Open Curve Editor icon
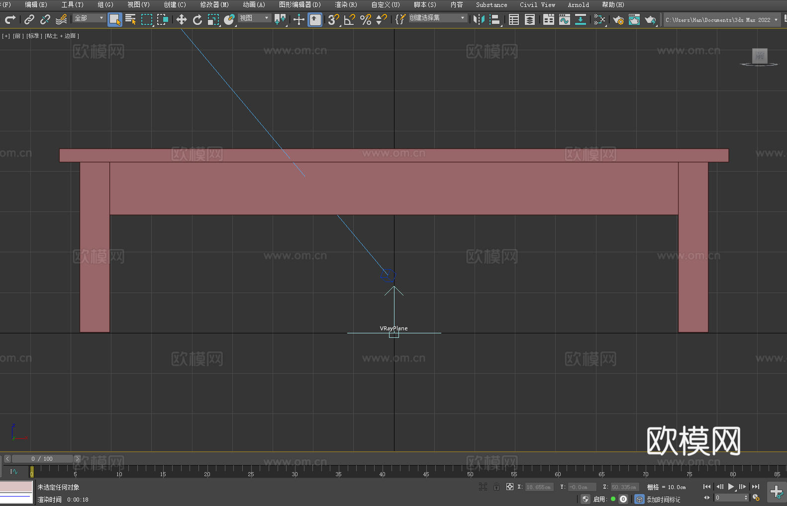 (565, 19)
